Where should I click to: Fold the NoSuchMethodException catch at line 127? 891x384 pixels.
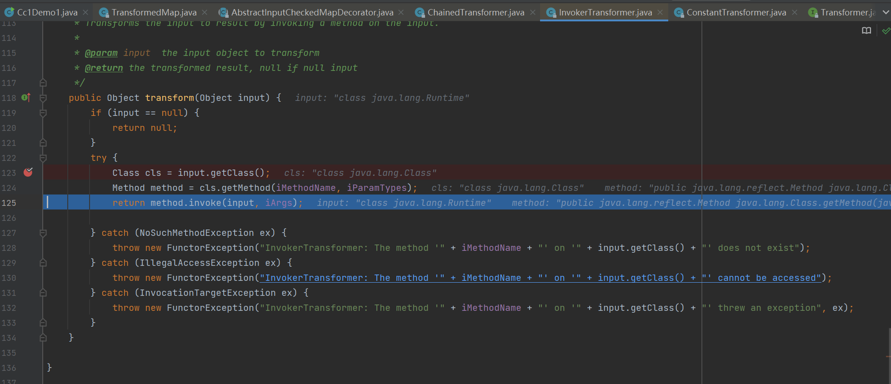click(x=43, y=233)
